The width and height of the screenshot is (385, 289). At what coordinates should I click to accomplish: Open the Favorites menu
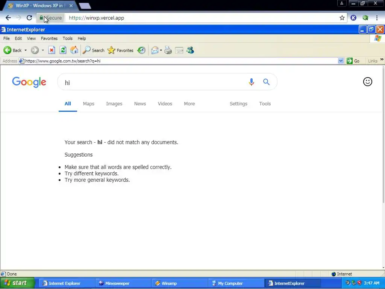(49, 38)
